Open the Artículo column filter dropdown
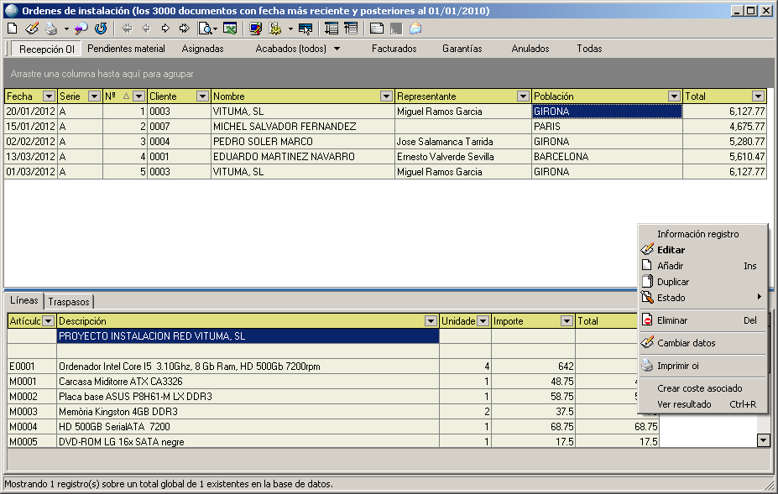Image resolution: width=778 pixels, height=494 pixels. 48,321
